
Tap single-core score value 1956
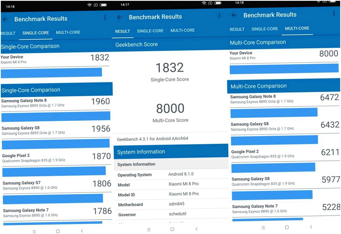pyautogui.click(x=101, y=129)
